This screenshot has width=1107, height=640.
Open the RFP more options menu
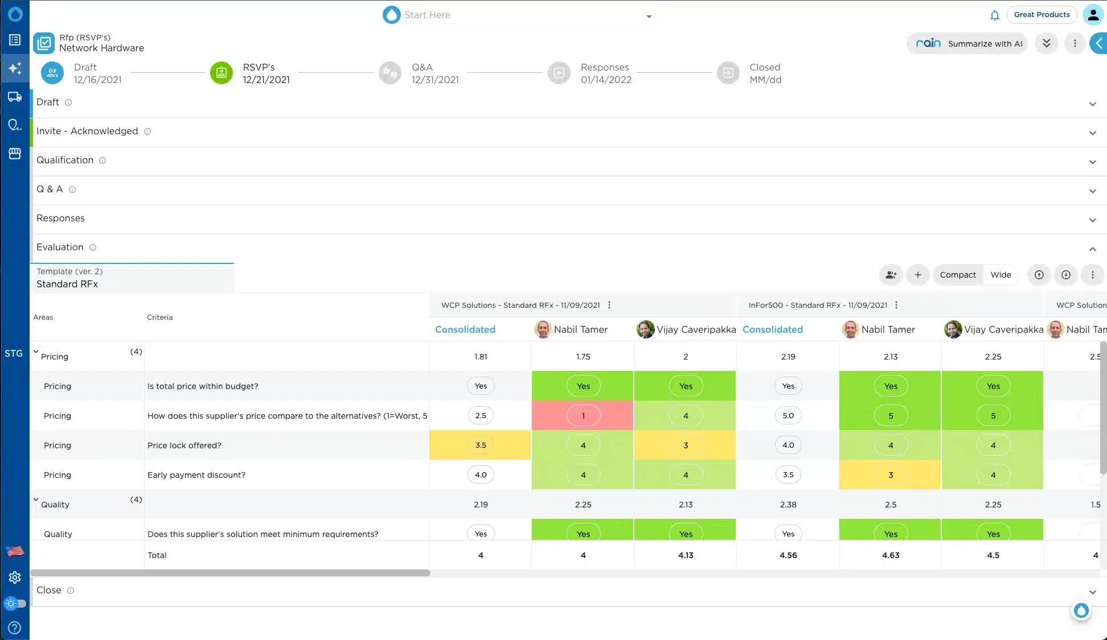click(1075, 43)
